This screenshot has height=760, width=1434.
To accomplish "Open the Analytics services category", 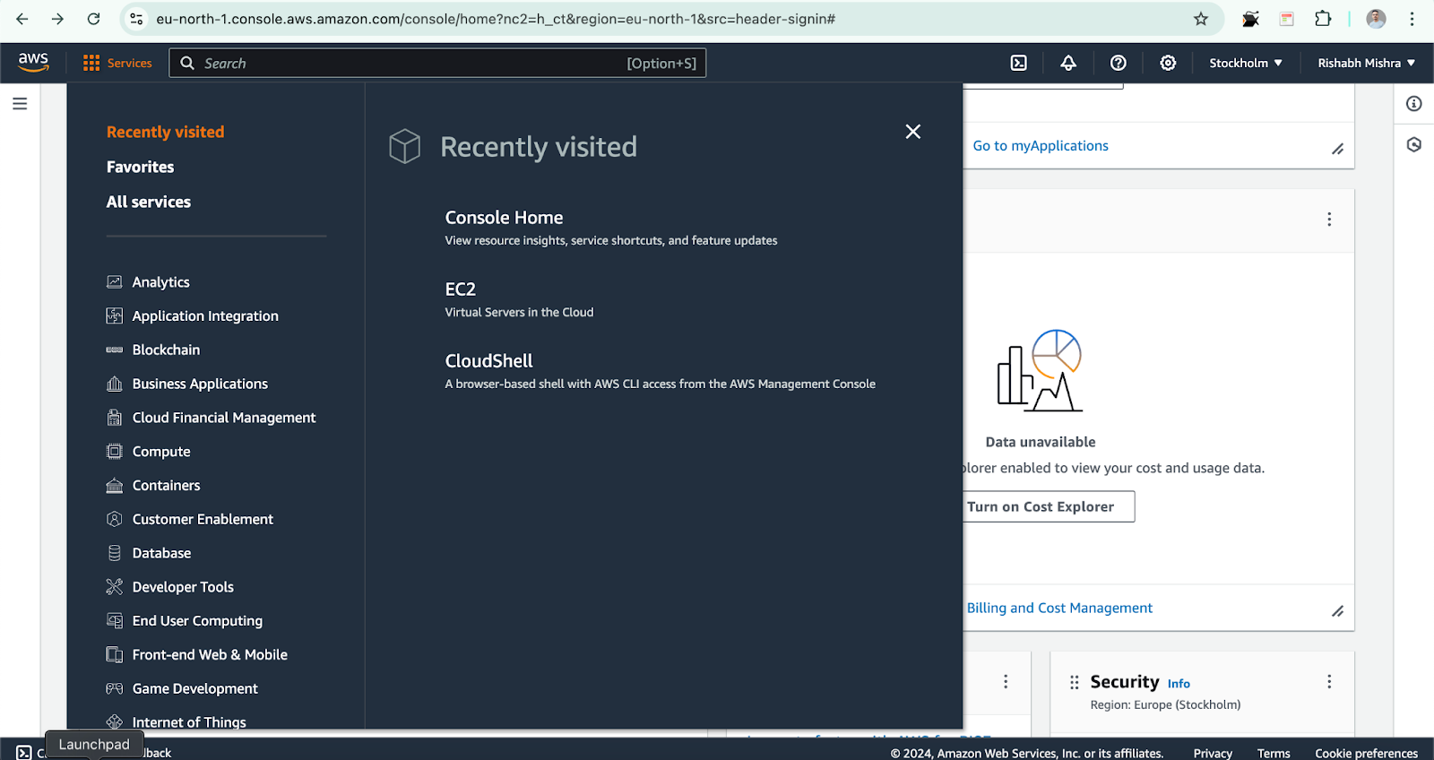I will (x=161, y=282).
